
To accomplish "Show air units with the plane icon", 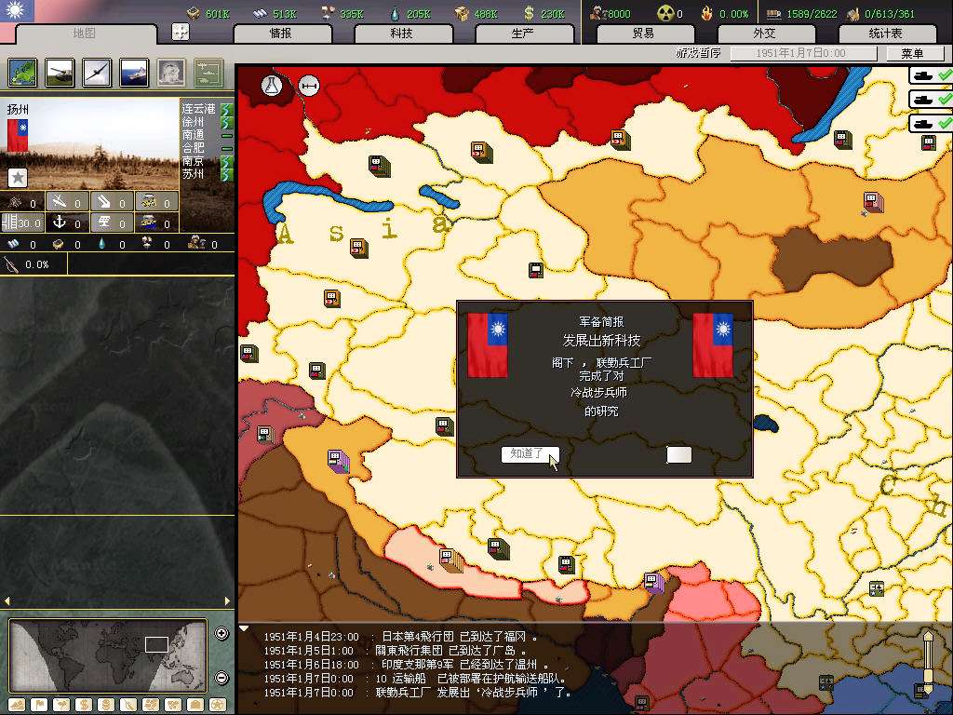I will click(x=97, y=73).
